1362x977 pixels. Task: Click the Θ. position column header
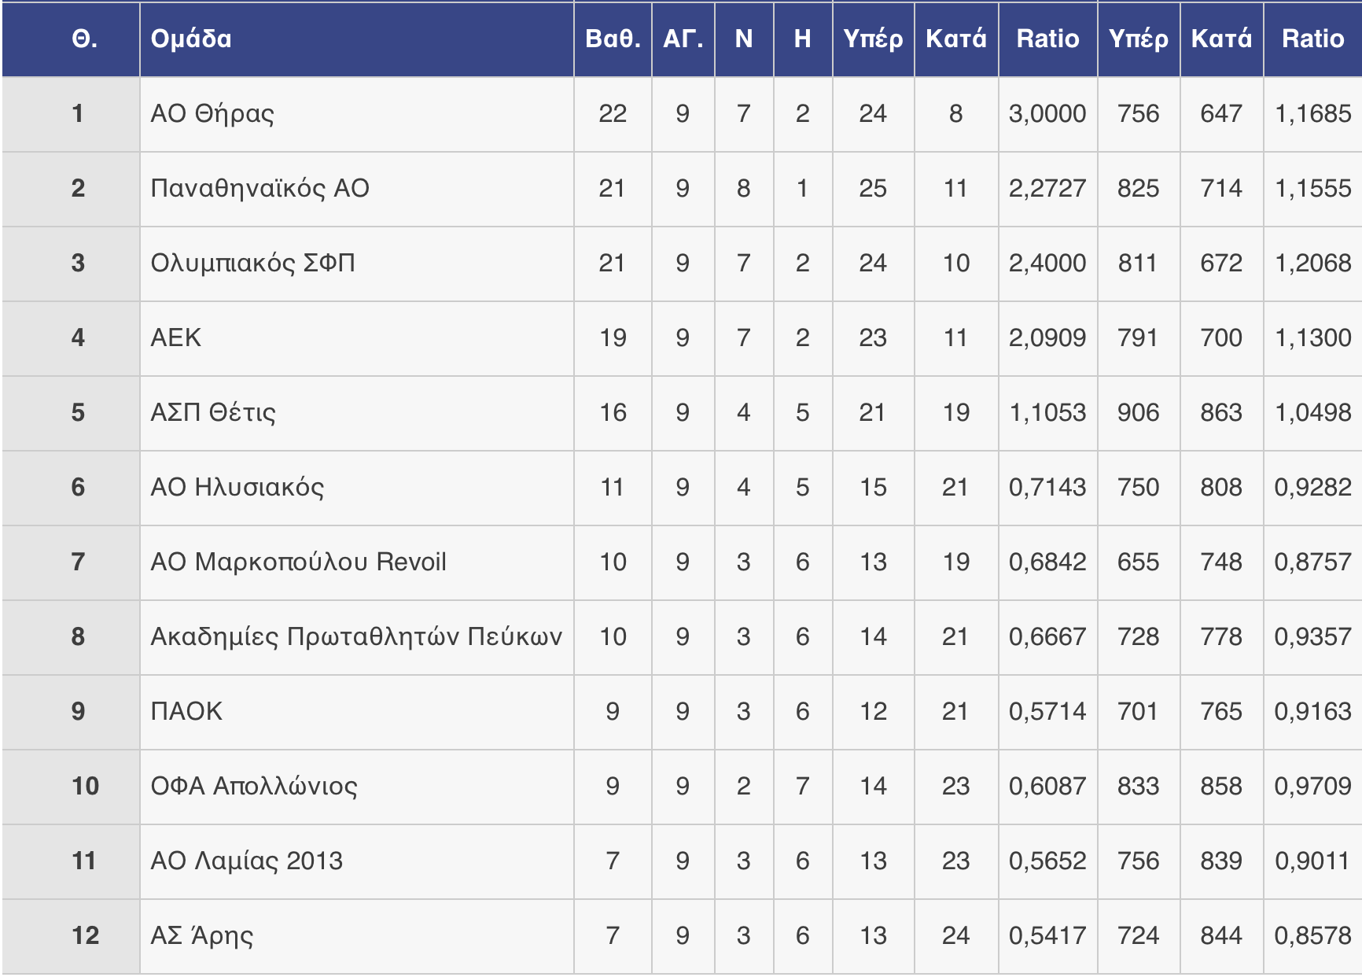[84, 39]
